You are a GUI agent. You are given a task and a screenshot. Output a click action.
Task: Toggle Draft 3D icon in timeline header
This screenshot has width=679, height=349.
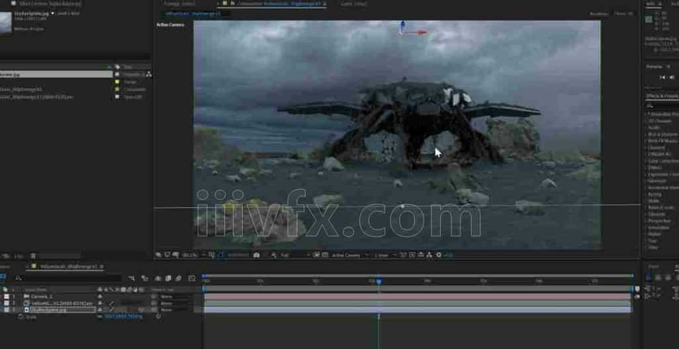tap(144, 278)
